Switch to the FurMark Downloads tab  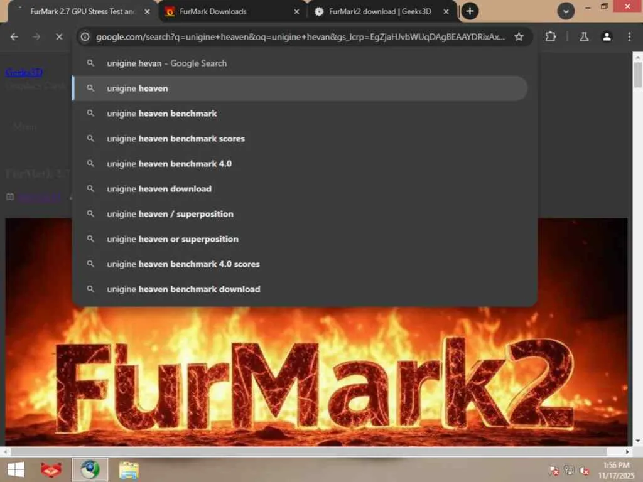tap(232, 11)
